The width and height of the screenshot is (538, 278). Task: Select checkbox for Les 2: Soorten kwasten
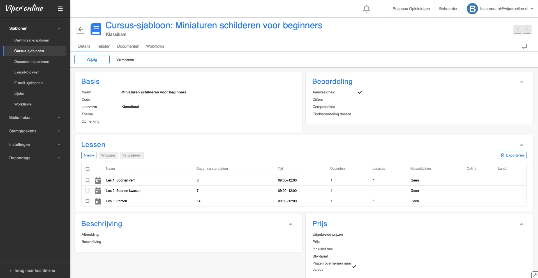tap(87, 191)
